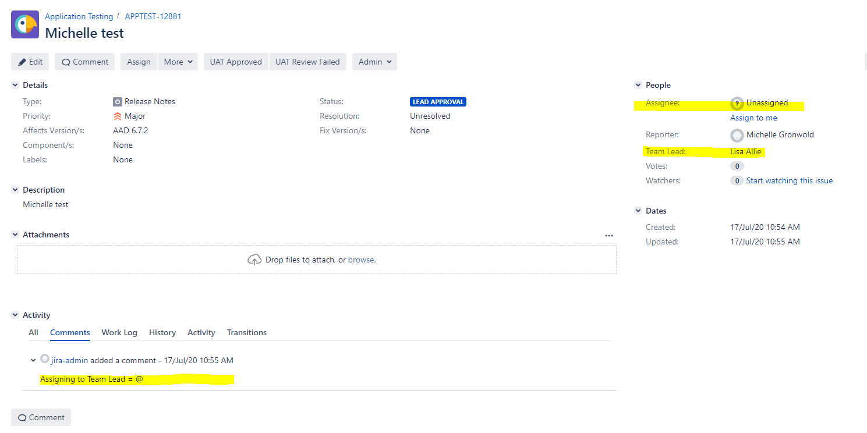The image size is (867, 433).
Task: Collapse the Description section
Action: click(15, 190)
